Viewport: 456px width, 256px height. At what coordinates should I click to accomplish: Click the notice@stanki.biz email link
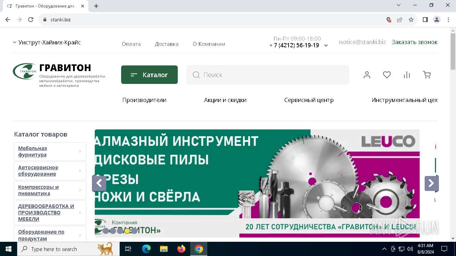click(362, 42)
